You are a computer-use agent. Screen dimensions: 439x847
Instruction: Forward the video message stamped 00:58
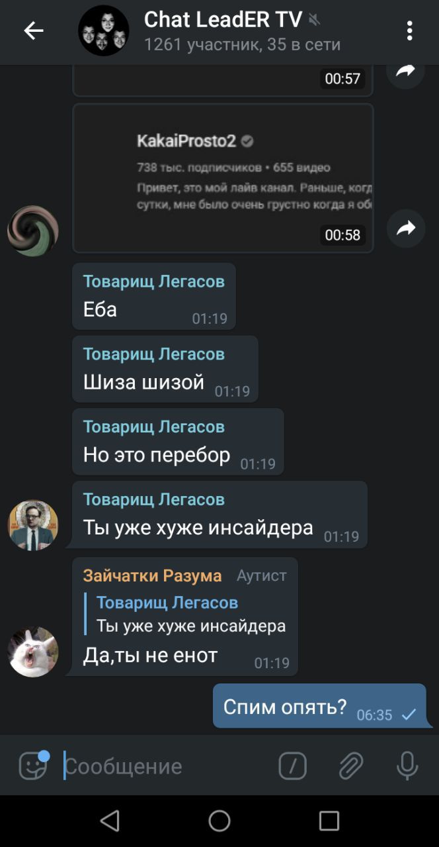point(405,228)
